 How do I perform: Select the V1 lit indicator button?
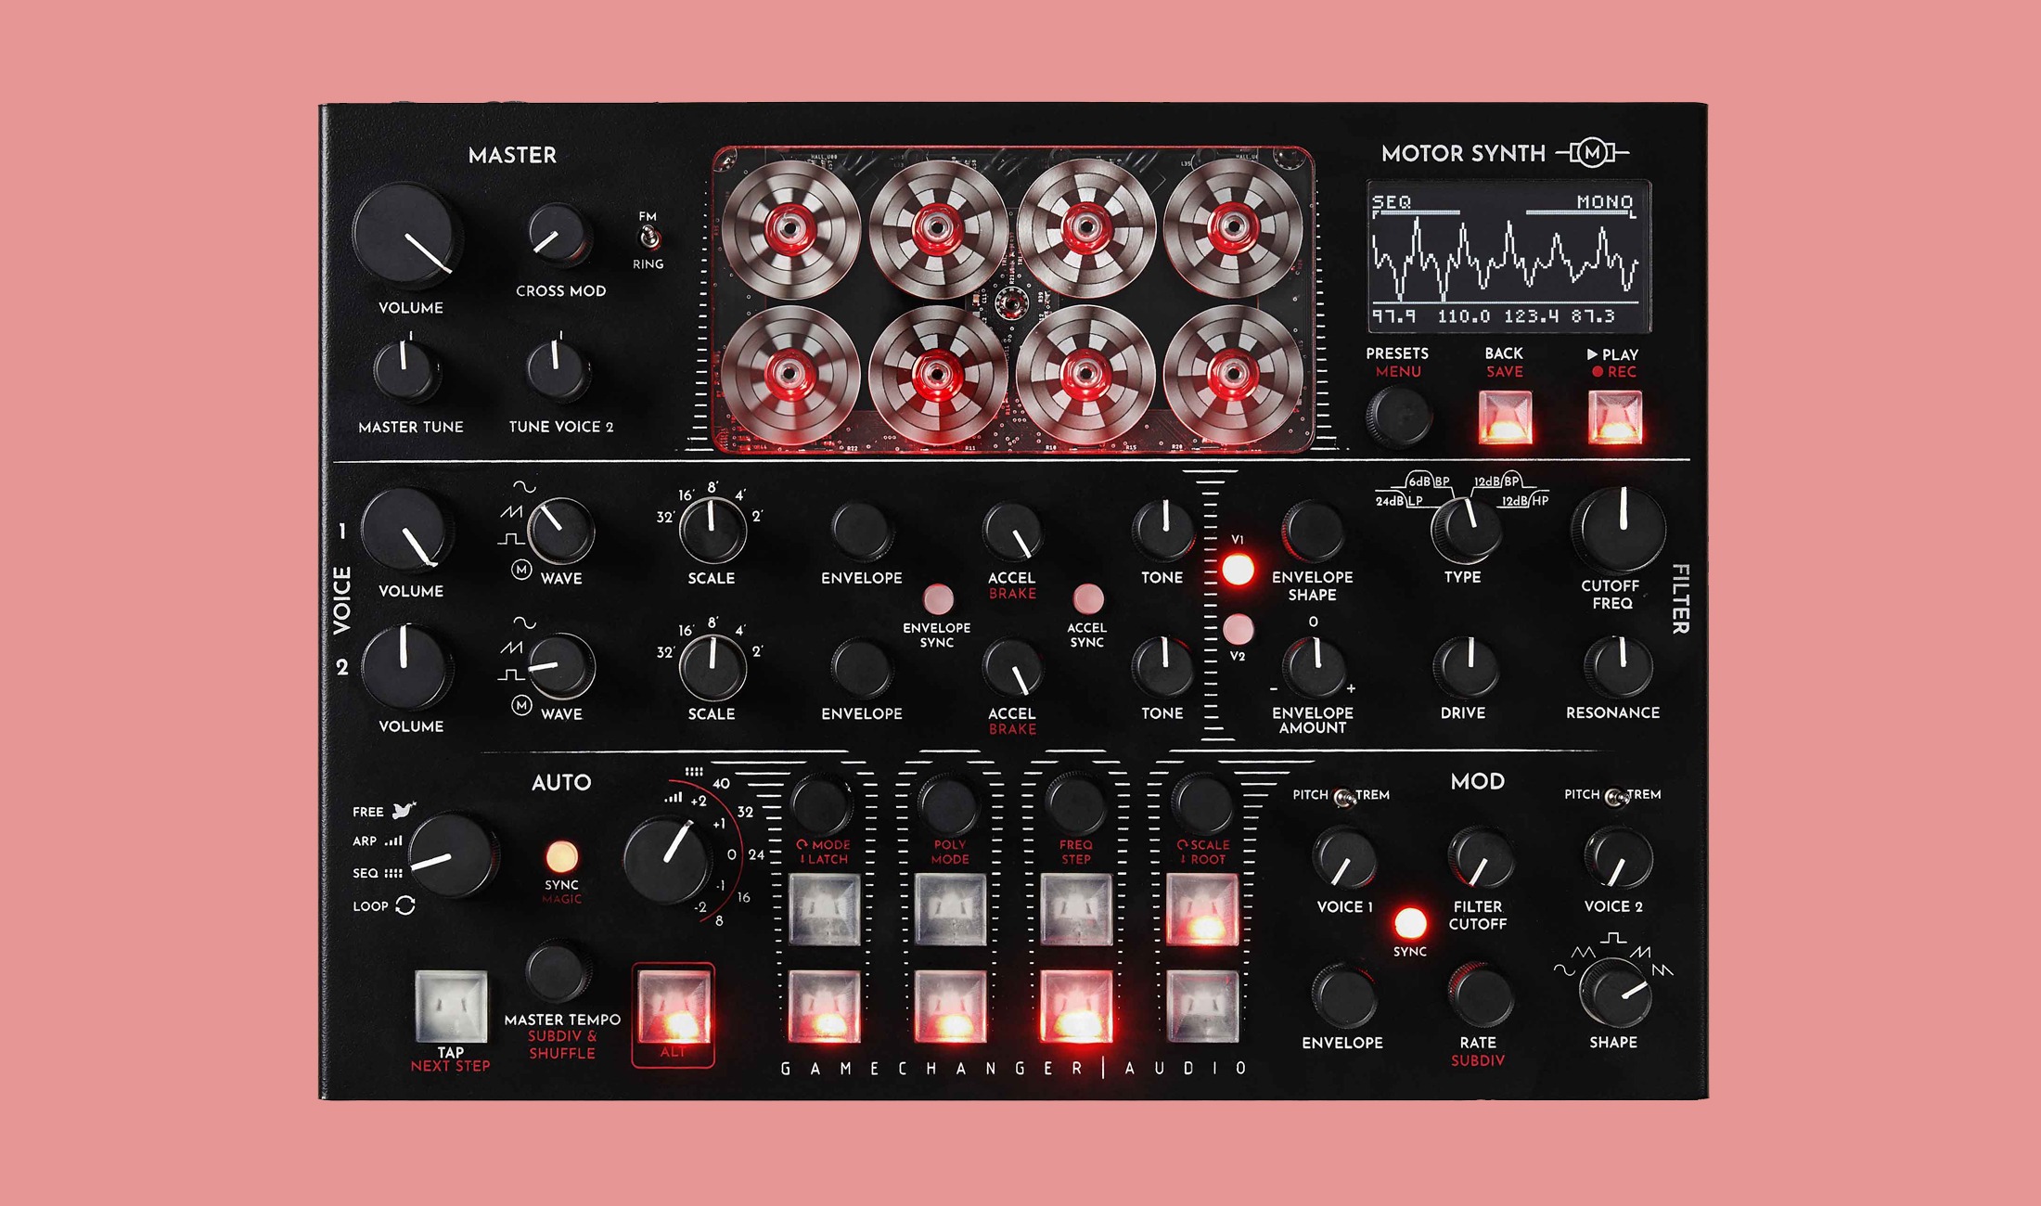point(1238,570)
